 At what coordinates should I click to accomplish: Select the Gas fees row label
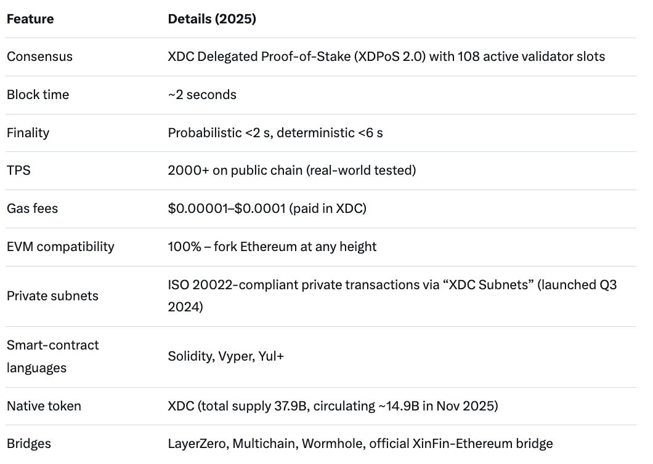click(32, 209)
